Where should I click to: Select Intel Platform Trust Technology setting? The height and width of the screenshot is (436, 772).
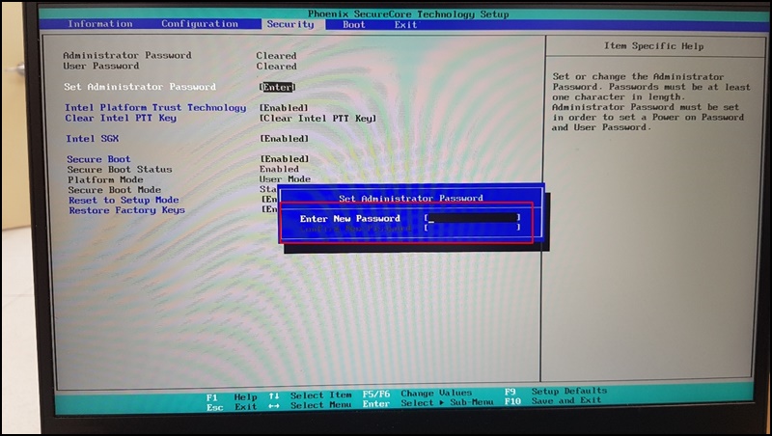coord(155,107)
